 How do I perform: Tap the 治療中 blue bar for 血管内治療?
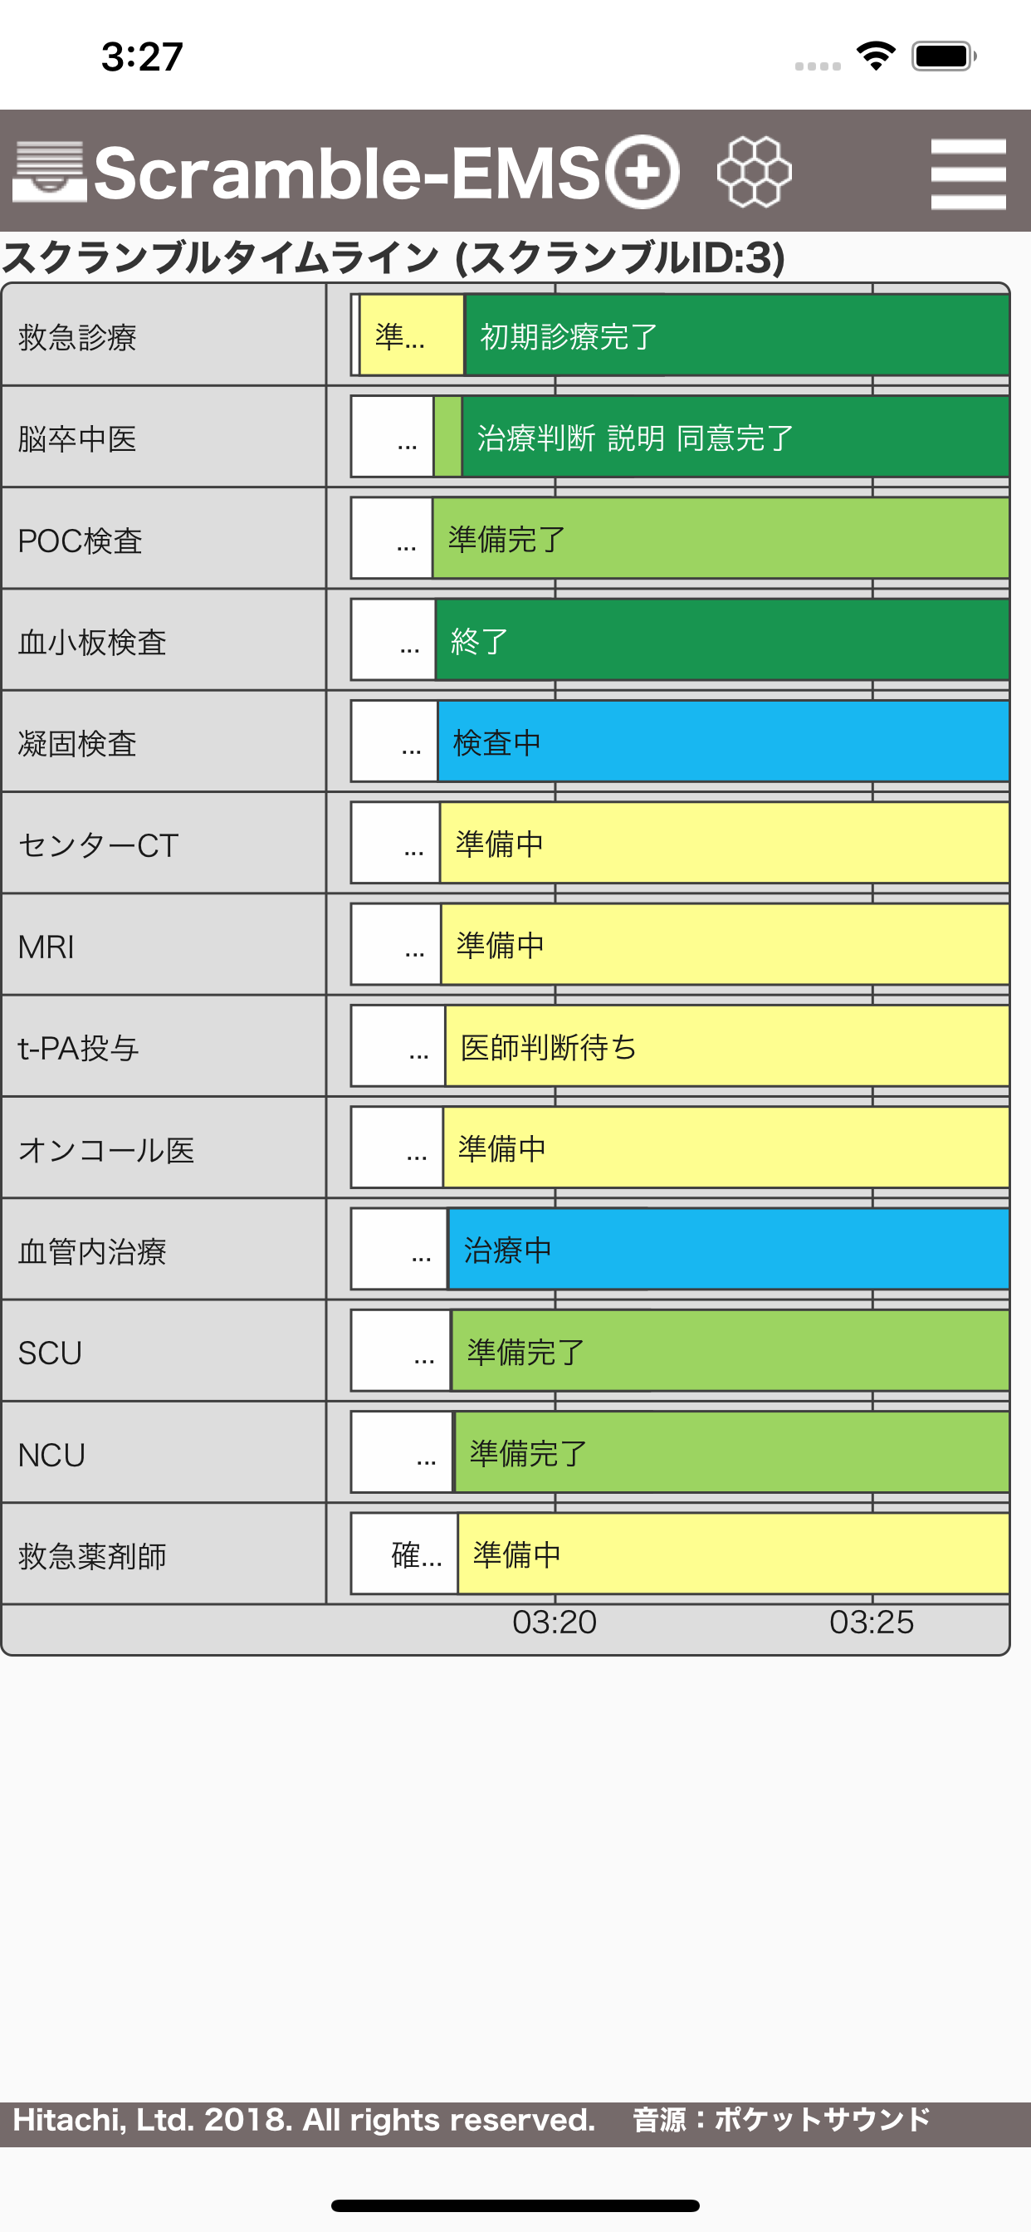click(729, 1250)
